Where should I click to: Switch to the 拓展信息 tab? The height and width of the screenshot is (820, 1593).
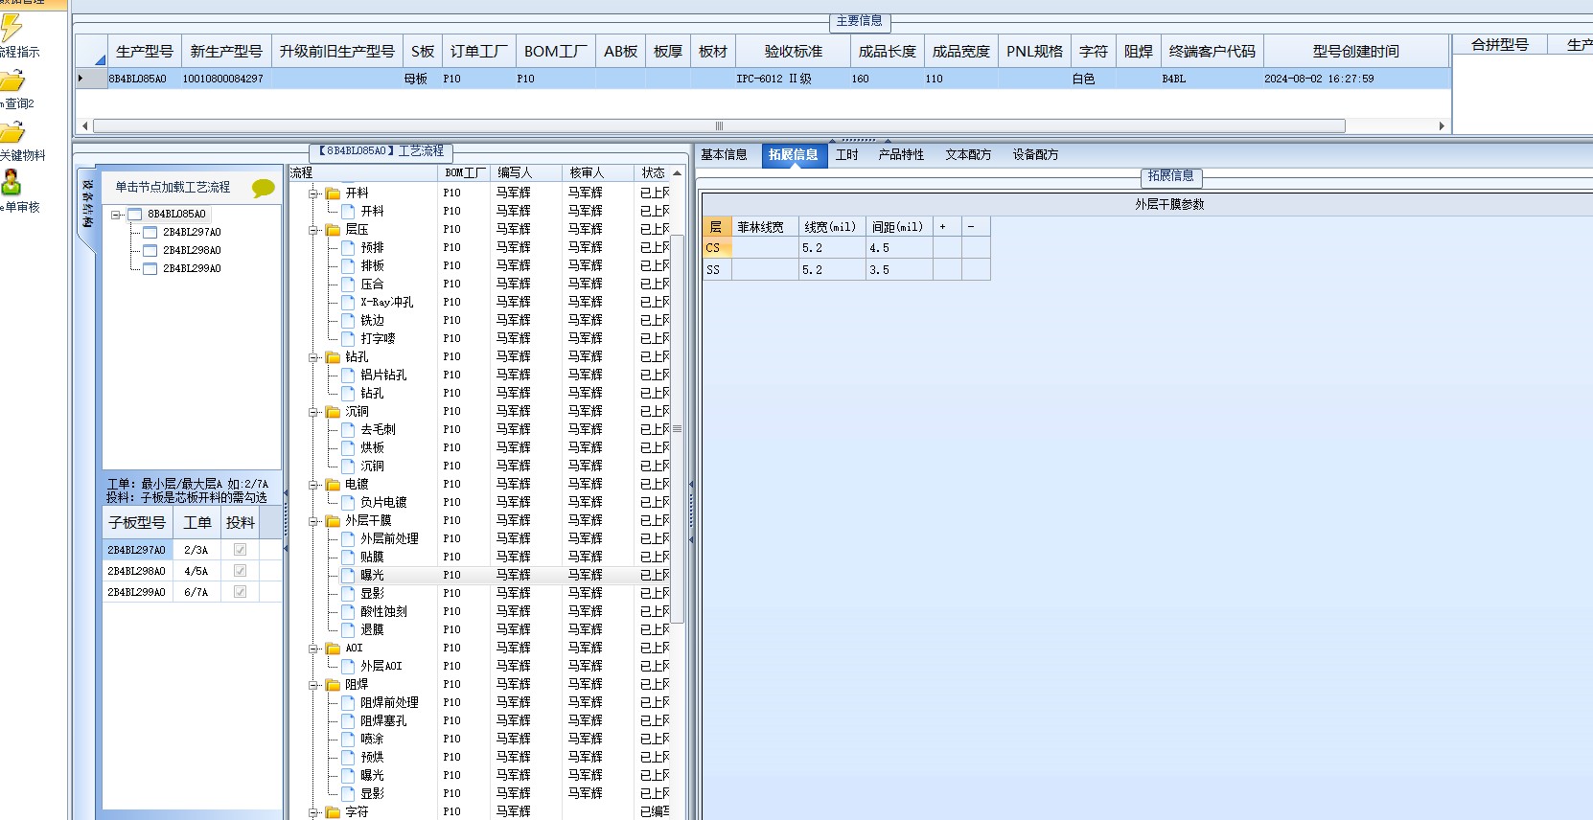pyautogui.click(x=794, y=155)
